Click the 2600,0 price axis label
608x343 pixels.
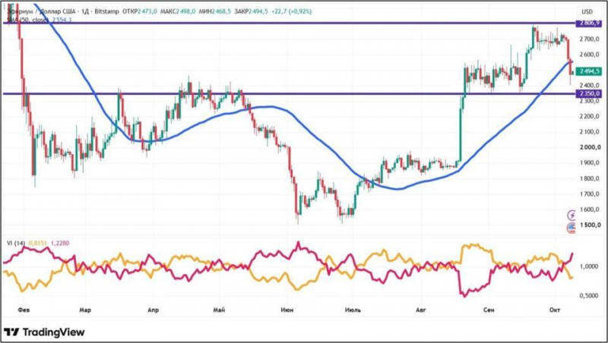click(590, 54)
